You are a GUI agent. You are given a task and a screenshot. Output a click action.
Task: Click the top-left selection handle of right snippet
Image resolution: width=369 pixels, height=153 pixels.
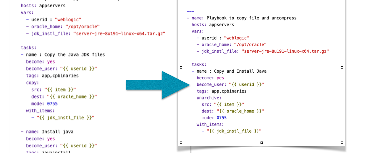181,68
